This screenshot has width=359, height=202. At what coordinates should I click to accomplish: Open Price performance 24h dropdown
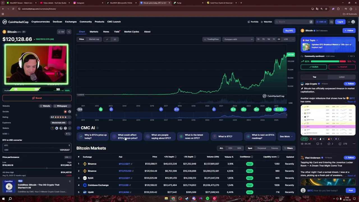67,157
